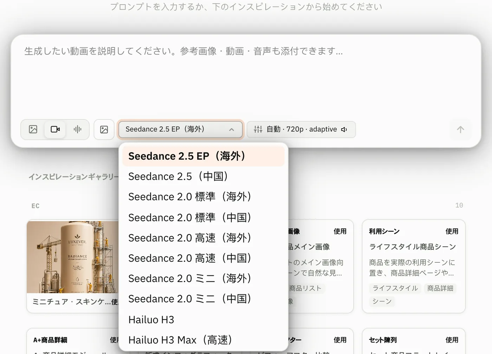492x354 pixels.
Task: Select Seedance 2.0 ミニ（海外）
Action: tap(203, 278)
